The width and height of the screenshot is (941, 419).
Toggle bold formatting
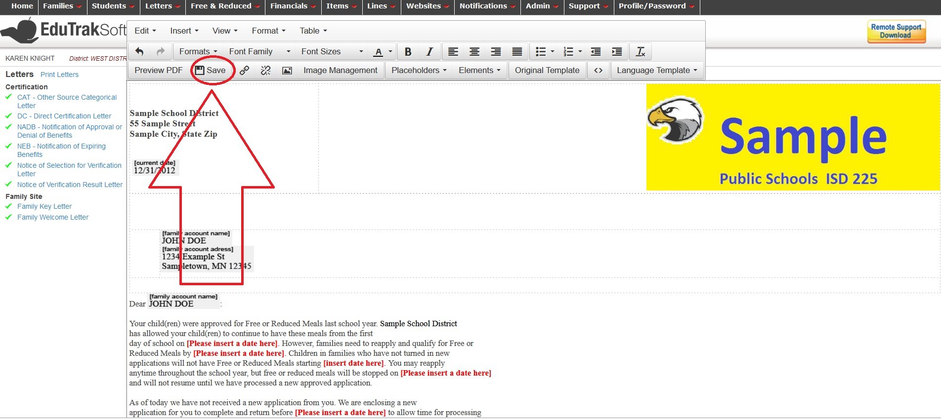(x=408, y=52)
